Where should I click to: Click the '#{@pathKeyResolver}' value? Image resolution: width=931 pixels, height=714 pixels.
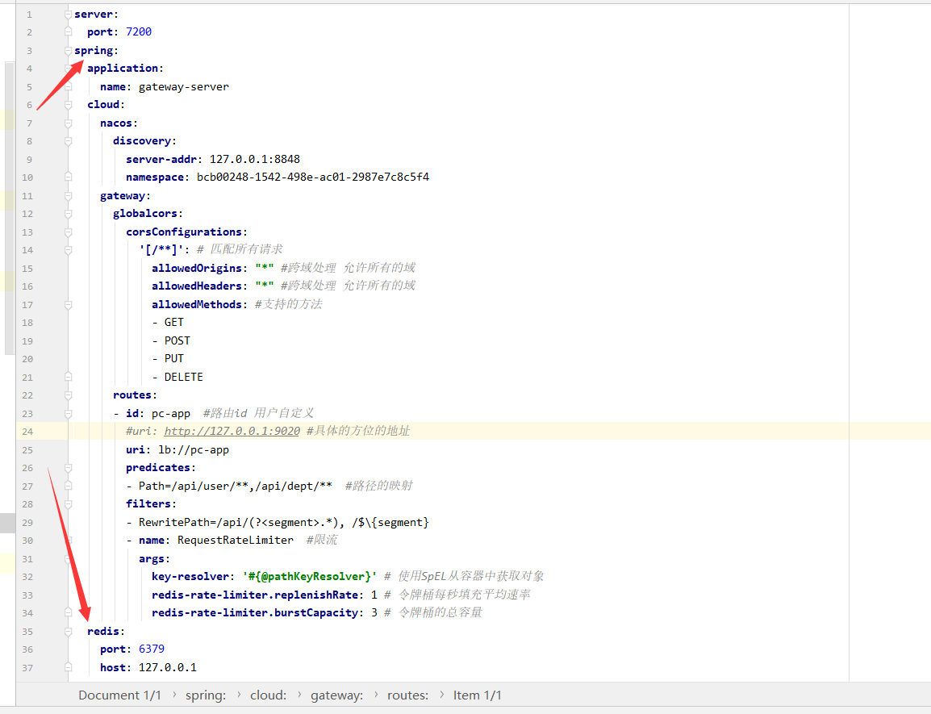pyautogui.click(x=309, y=576)
